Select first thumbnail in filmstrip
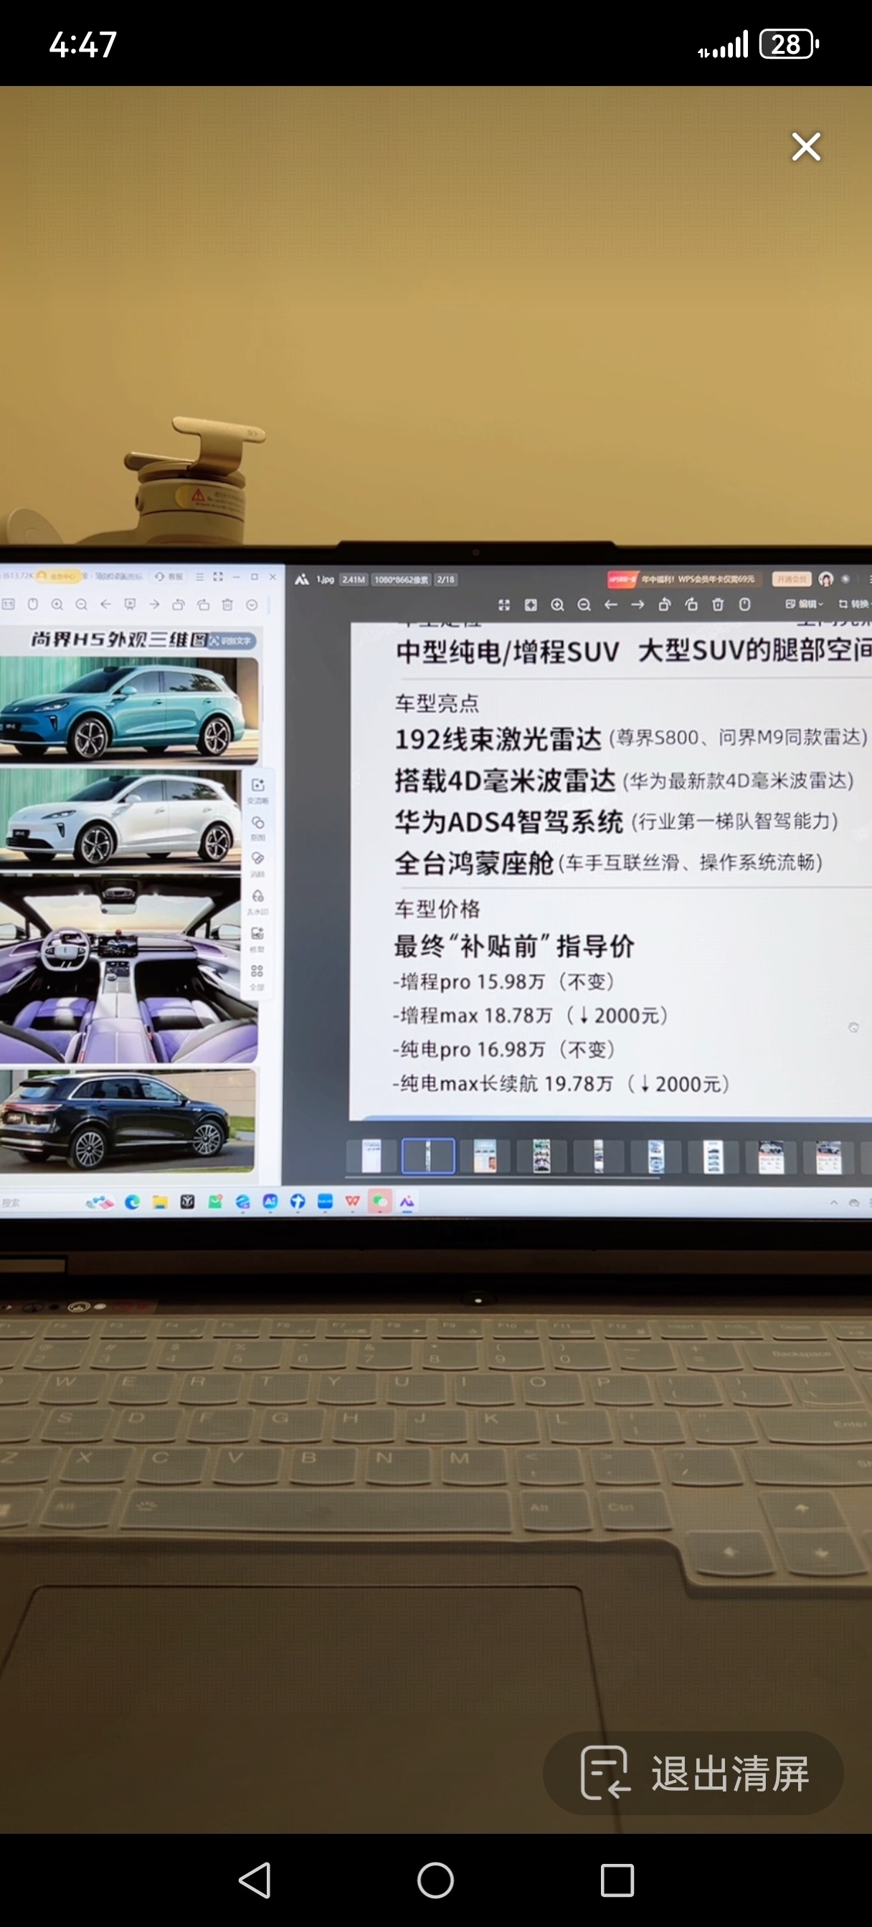Image resolution: width=872 pixels, height=1927 pixels. click(371, 1156)
